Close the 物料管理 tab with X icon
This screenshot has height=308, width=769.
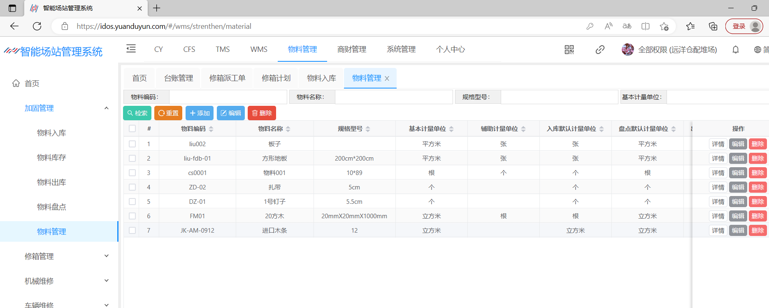tap(387, 79)
